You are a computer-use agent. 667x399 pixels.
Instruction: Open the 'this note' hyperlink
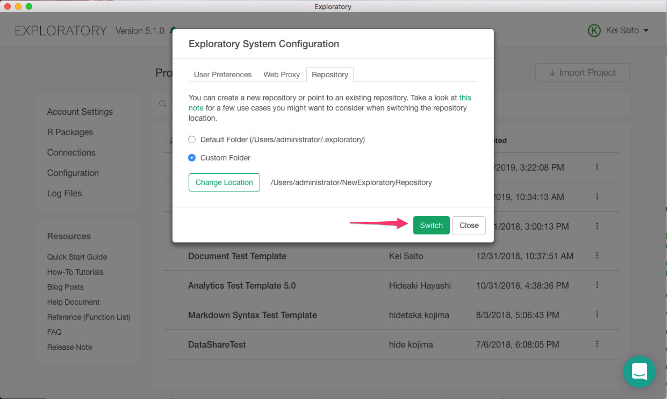tap(465, 98)
